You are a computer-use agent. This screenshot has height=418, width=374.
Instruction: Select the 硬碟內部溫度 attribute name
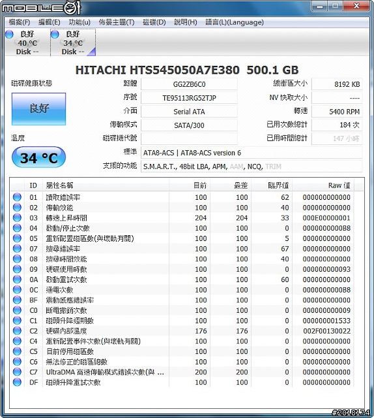point(66,331)
